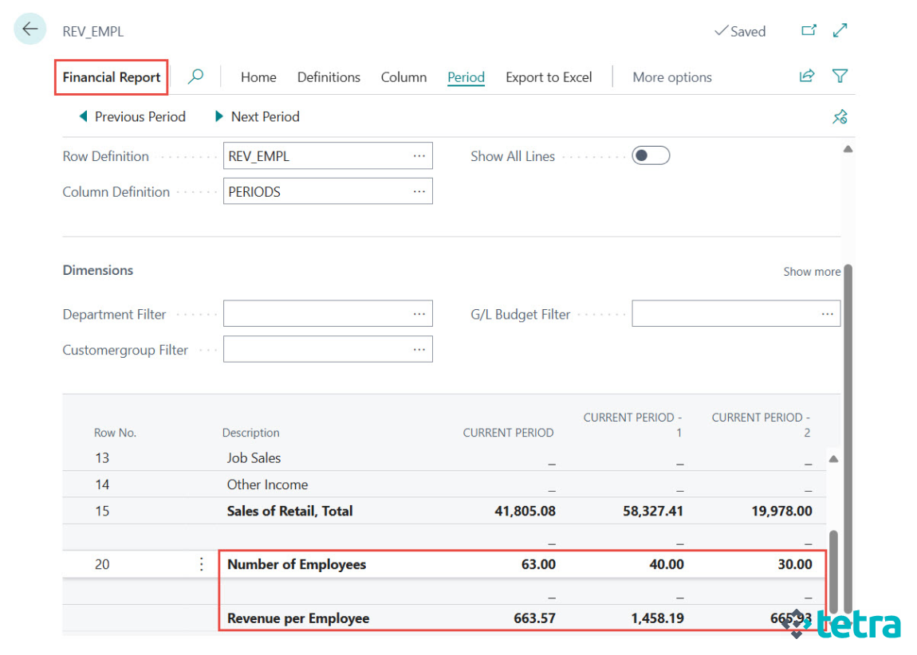This screenshot has width=917, height=655.
Task: Click the pin icon on the Period bar
Action: 840,116
